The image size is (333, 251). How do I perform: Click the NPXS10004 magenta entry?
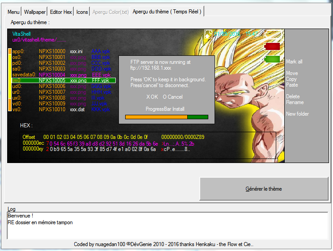tap(52, 75)
